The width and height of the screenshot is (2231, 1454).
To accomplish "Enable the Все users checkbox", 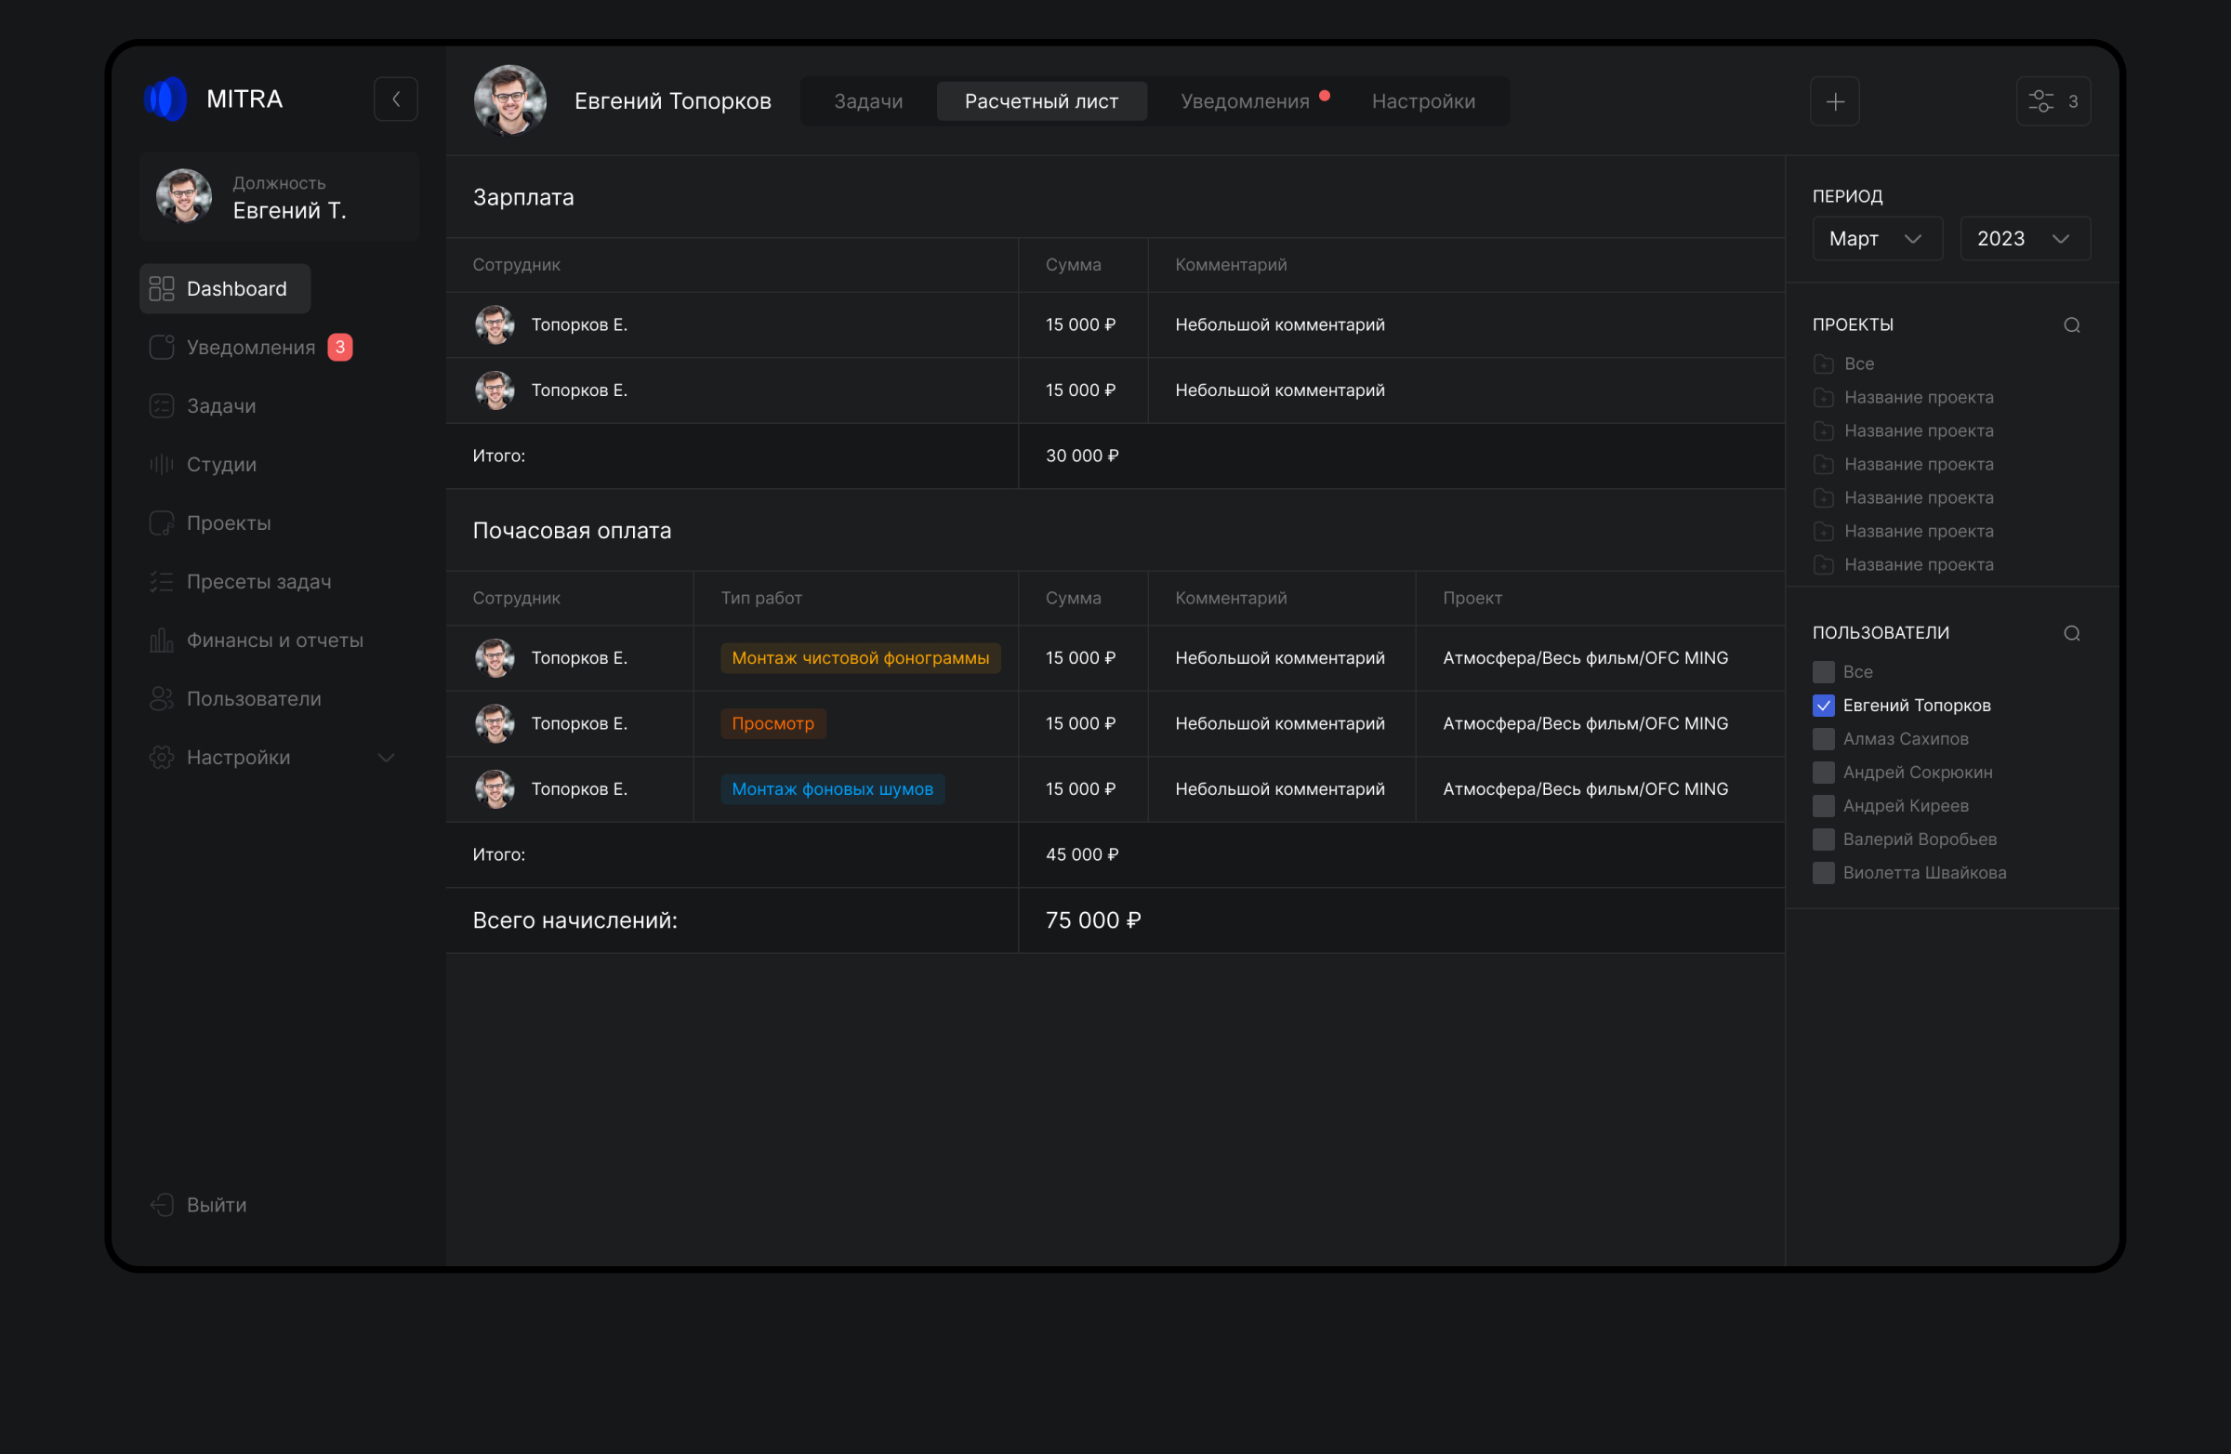I will (x=1823, y=672).
